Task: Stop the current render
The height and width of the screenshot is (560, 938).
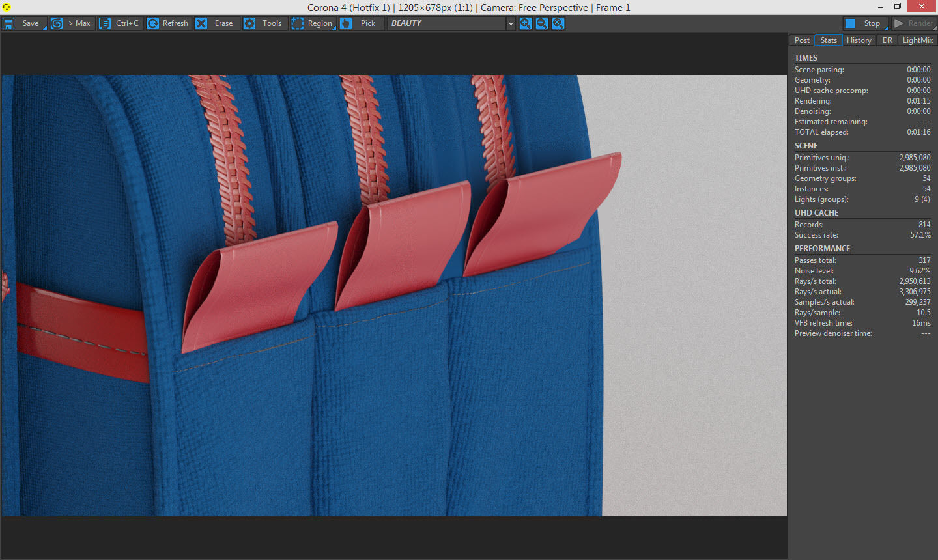Action: coord(865,23)
